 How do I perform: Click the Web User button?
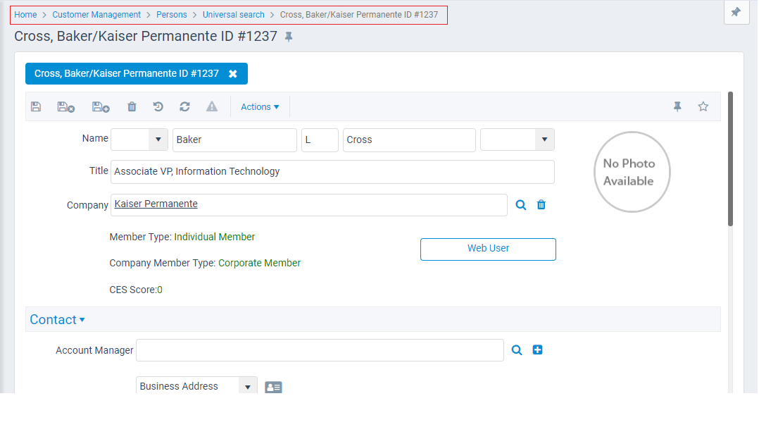pos(488,249)
